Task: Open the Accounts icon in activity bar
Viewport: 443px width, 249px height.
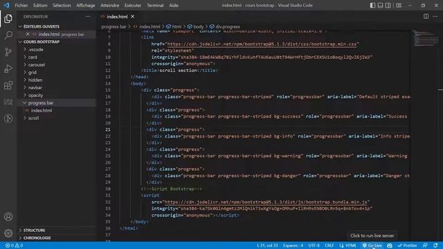Action: (x=8, y=216)
